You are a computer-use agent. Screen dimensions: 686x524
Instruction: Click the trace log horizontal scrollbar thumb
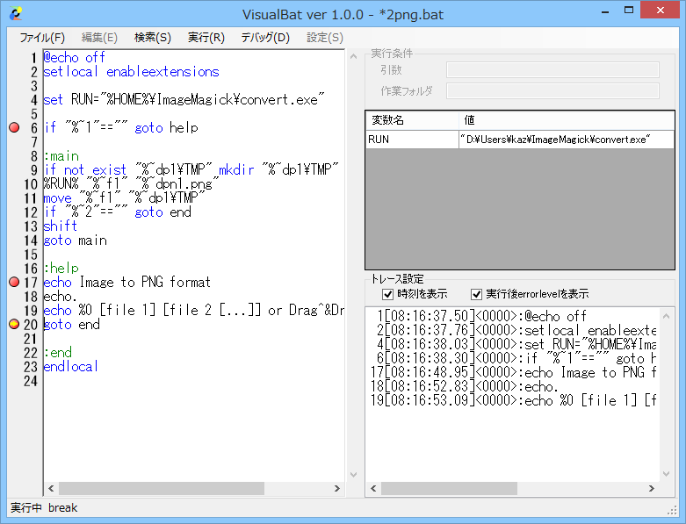tap(450, 488)
